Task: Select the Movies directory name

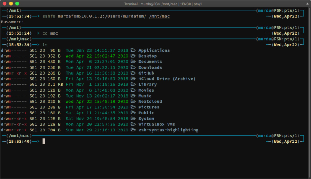Action: point(146,90)
